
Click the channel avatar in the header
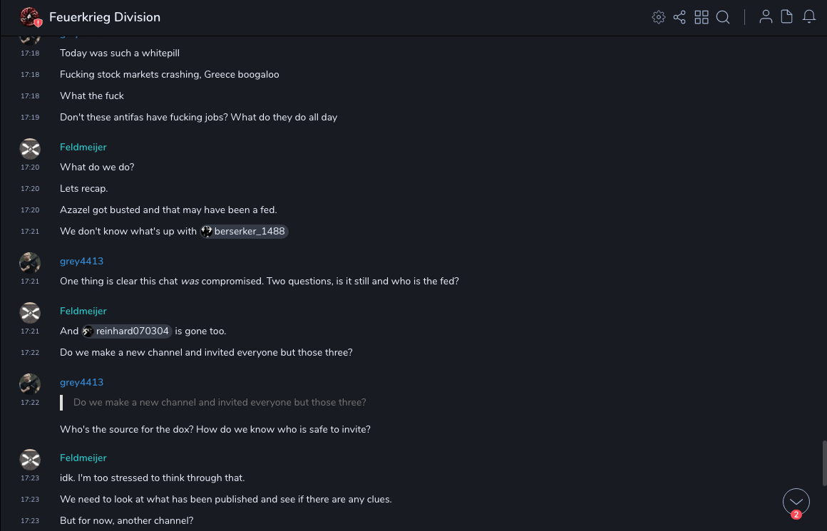click(x=30, y=17)
